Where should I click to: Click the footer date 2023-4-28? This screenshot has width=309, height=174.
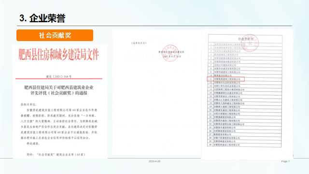(154, 161)
